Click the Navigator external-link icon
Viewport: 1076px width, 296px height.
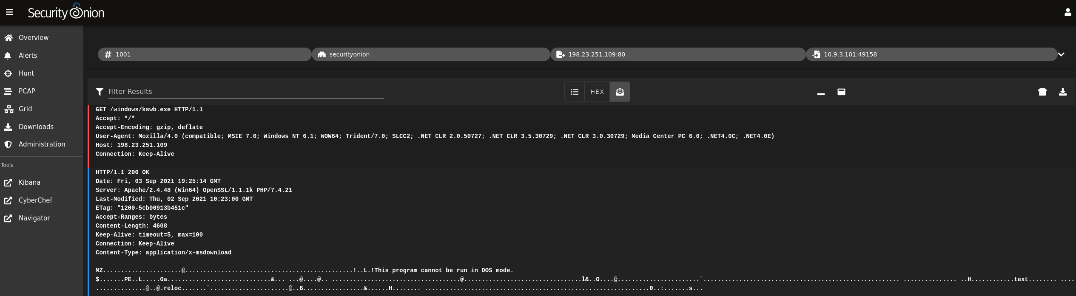[x=8, y=218]
